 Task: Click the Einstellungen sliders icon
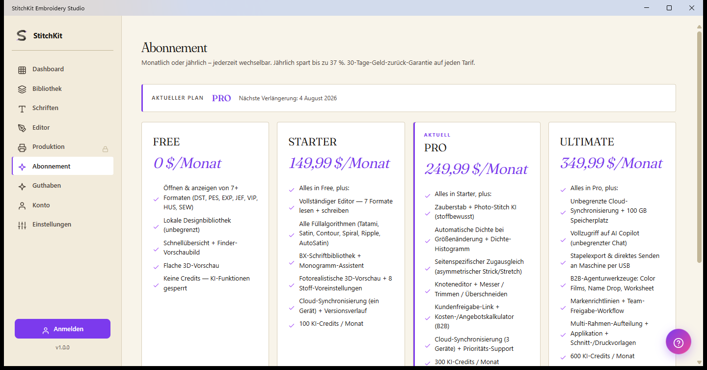(x=22, y=225)
